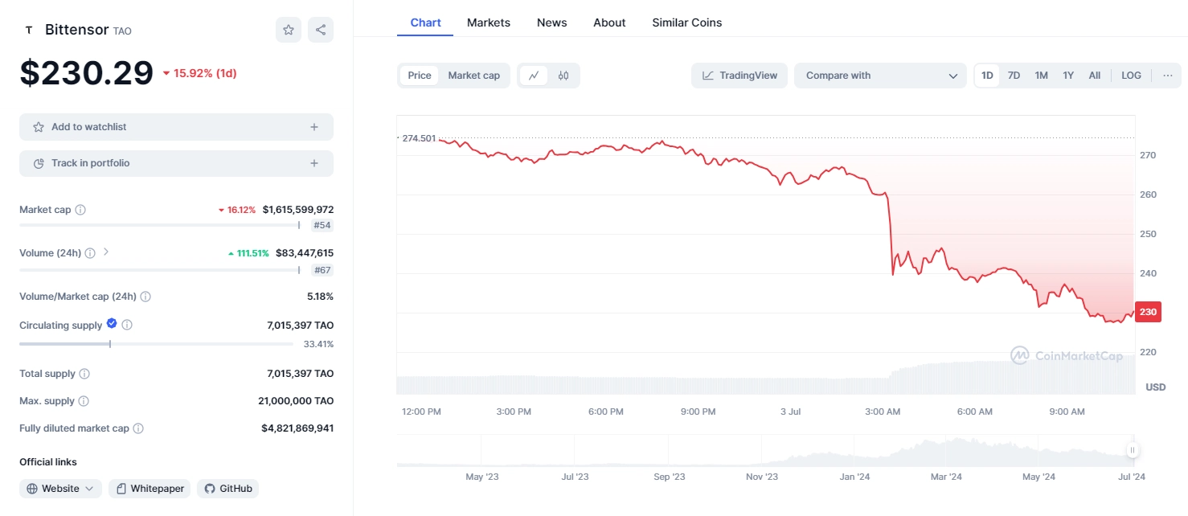Switch chart to Price view

click(420, 76)
